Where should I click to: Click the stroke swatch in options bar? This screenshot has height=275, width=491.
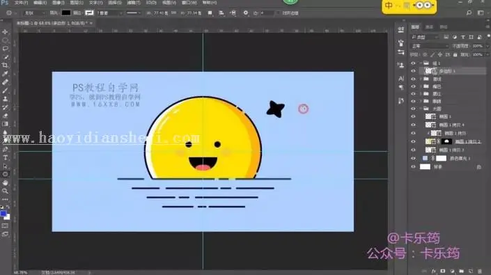[89, 13]
